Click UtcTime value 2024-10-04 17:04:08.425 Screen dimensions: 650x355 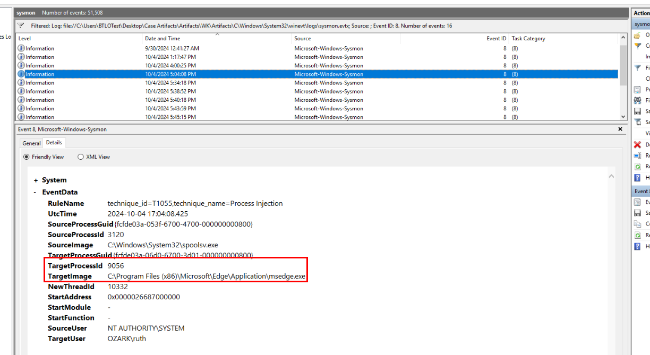point(148,214)
